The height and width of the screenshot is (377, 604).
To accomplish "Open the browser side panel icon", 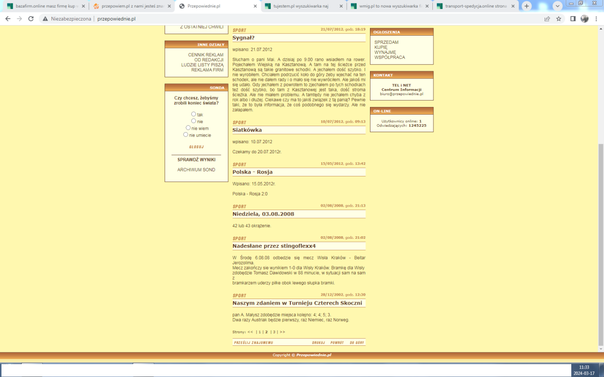I will [573, 19].
